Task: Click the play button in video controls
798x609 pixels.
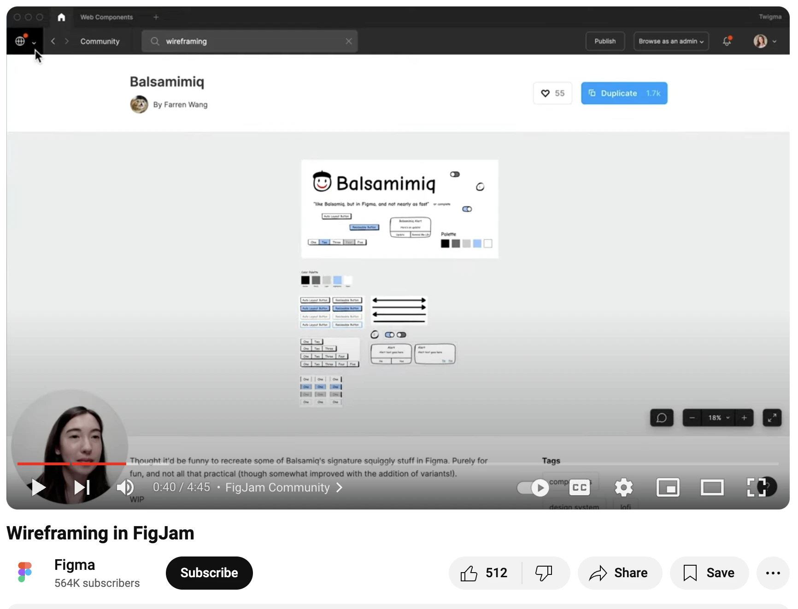Action: pyautogui.click(x=39, y=487)
